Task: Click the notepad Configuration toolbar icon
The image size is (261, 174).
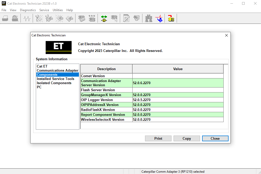Action: (126, 18)
